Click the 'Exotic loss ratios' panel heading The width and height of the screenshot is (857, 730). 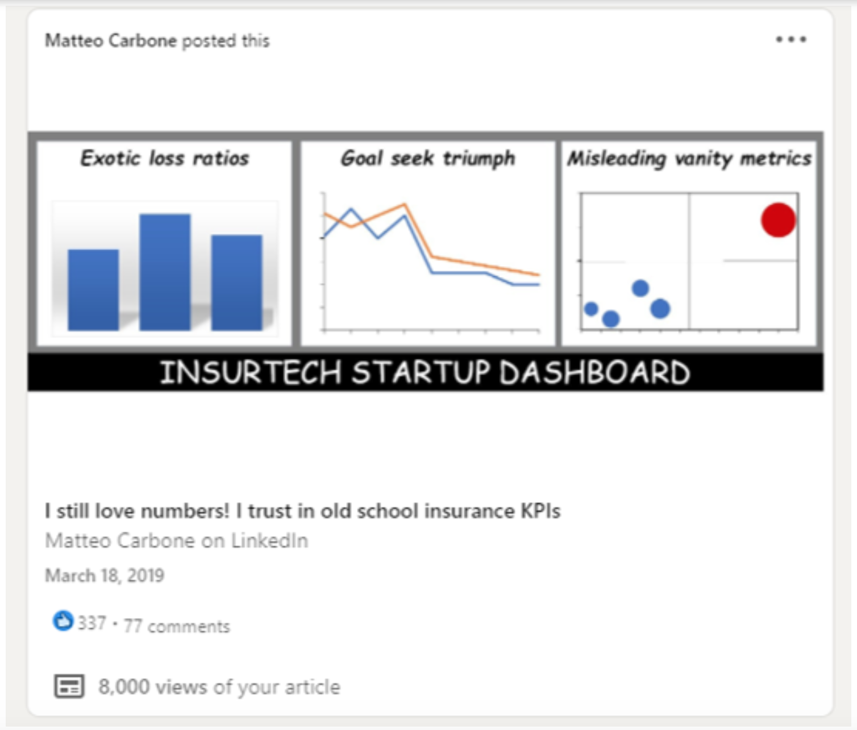pos(164,158)
